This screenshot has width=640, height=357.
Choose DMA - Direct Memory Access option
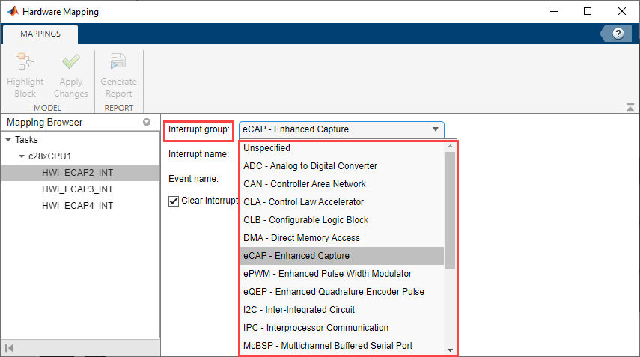pyautogui.click(x=302, y=238)
